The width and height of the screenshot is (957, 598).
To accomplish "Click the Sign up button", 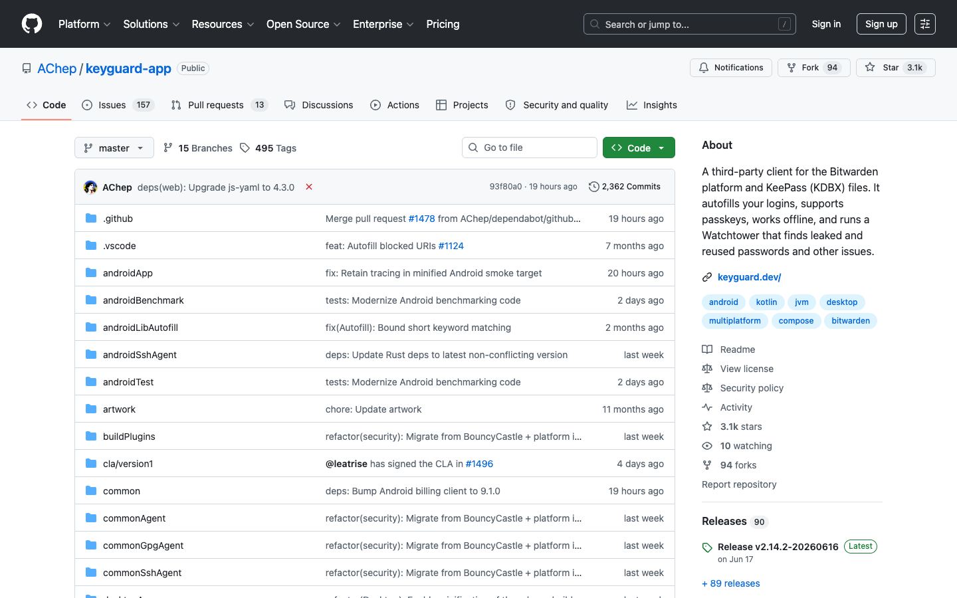I will tap(881, 24).
